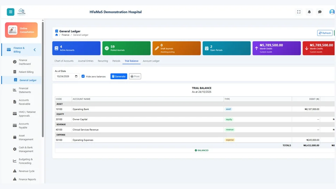
Task: Click Asset Management box icon
Action: (x=15, y=137)
